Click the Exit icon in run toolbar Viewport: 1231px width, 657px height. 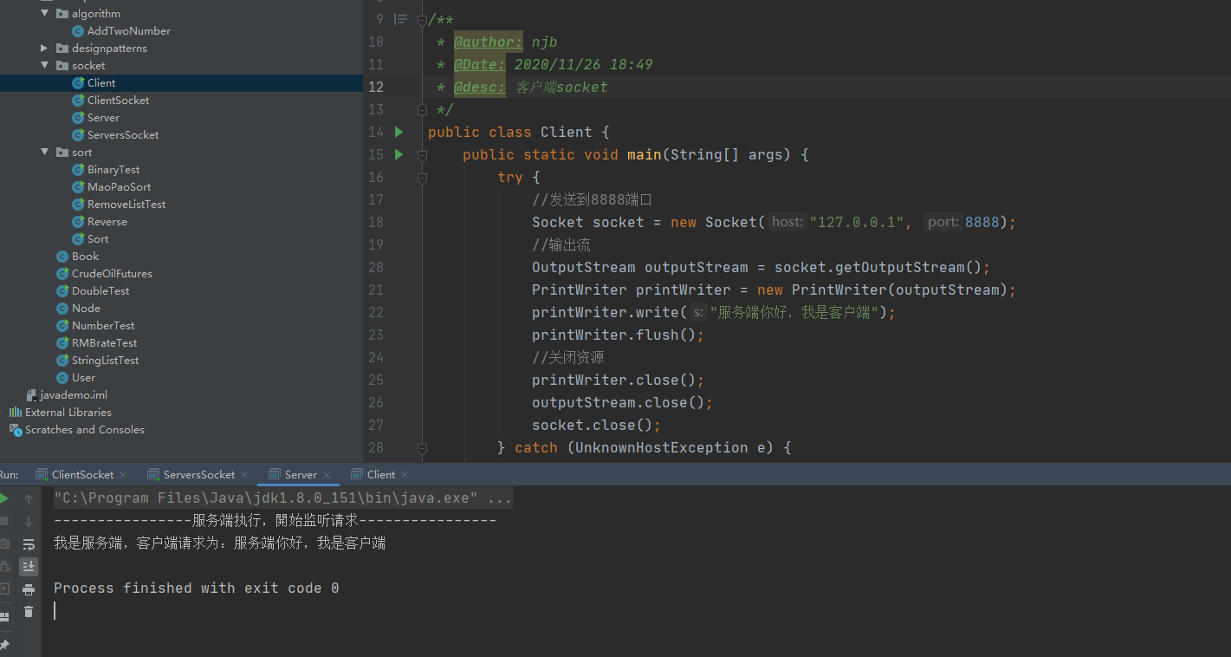click(4, 589)
